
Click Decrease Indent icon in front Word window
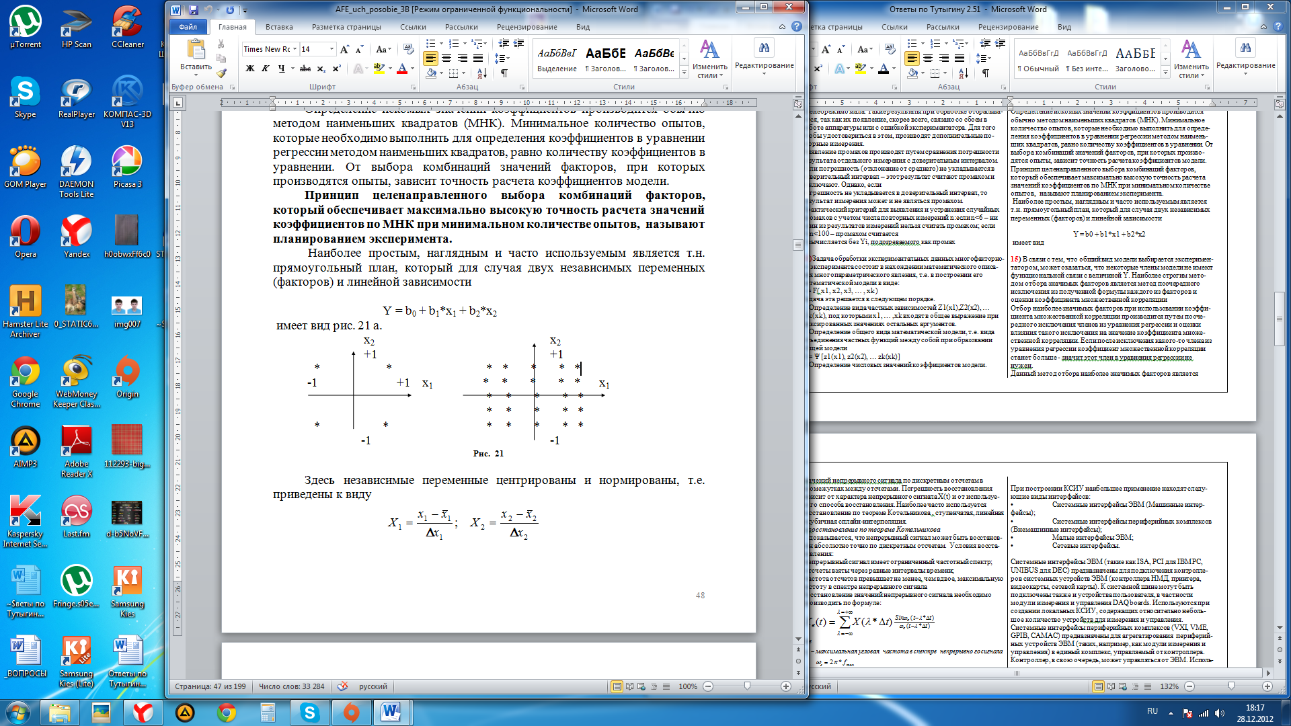coord(504,44)
